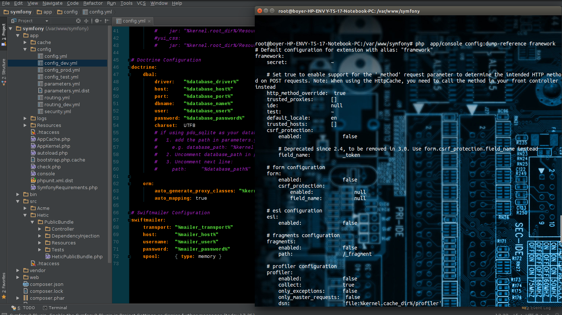Image resolution: width=562 pixels, height=315 pixels.
Task: Click the TODO tool window icon
Action: pos(13,308)
